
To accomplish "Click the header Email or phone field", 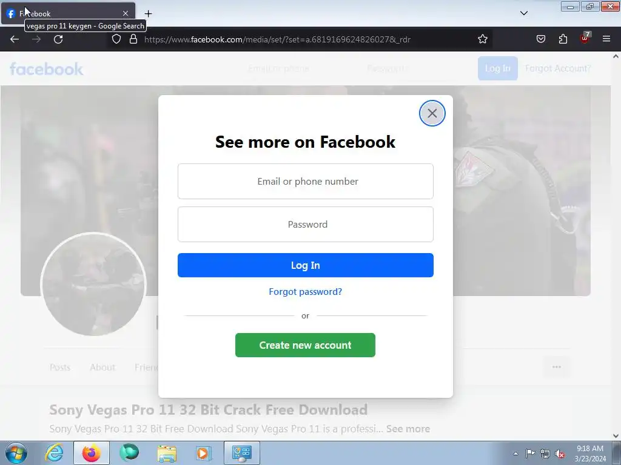I will click(x=278, y=68).
